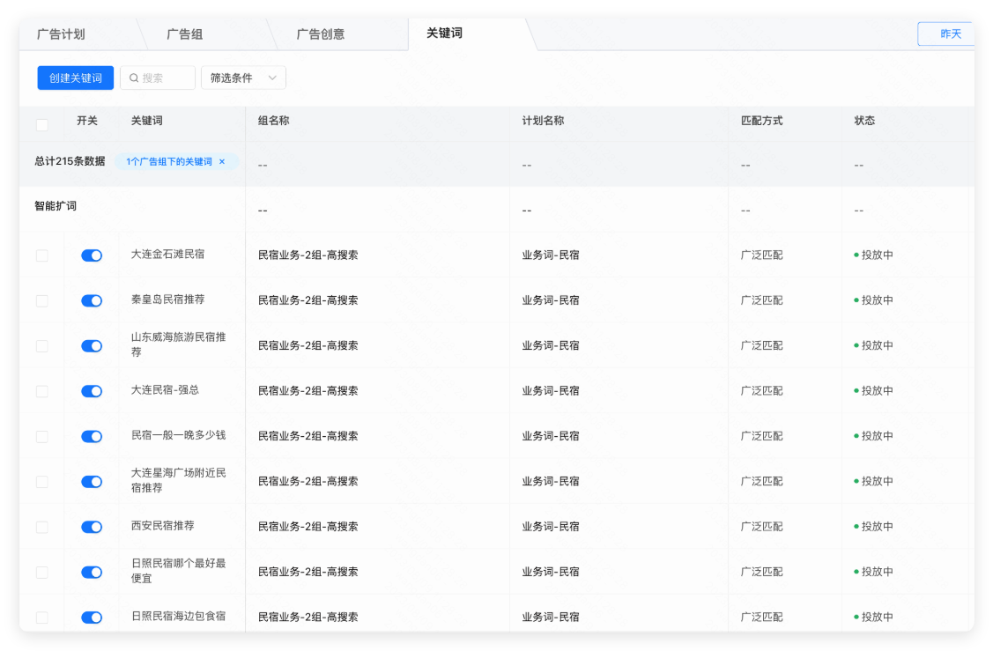Click the 关键词 column header
This screenshot has width=993, height=651.
click(x=147, y=121)
